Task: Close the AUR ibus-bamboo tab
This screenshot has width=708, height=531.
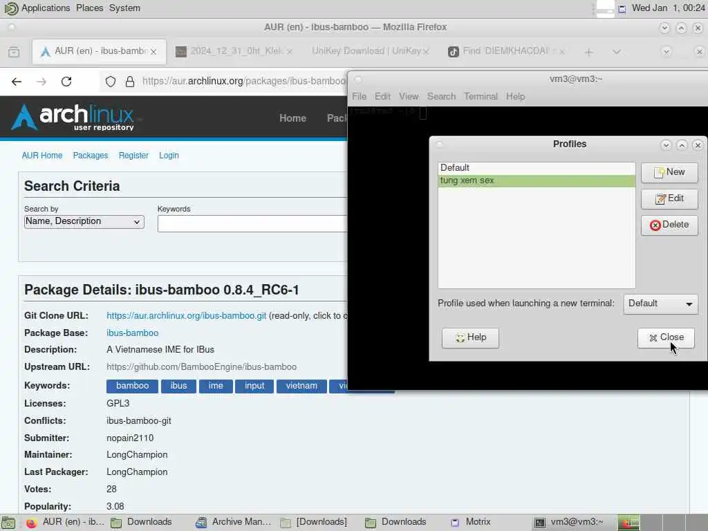Action: click(153, 52)
